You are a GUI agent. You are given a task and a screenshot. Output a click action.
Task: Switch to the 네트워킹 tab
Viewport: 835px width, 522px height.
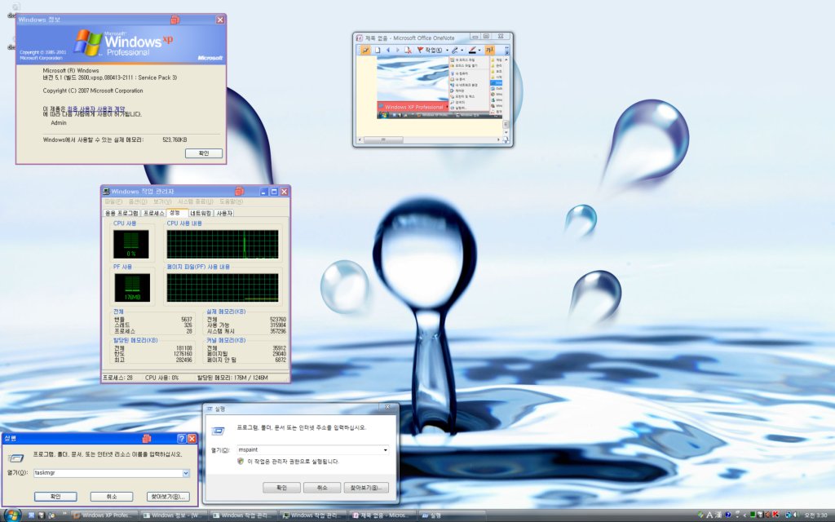pyautogui.click(x=201, y=213)
